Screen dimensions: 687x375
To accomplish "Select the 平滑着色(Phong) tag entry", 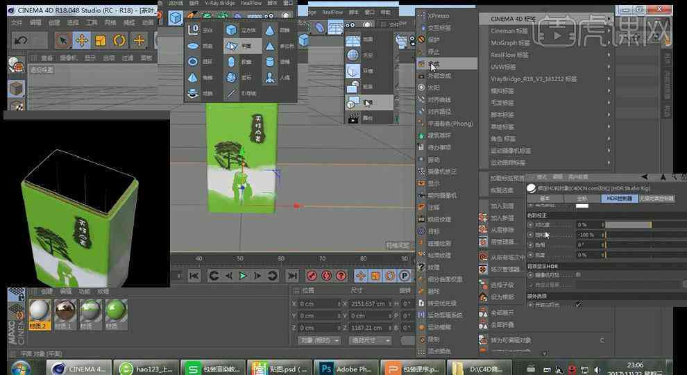I will (x=446, y=124).
